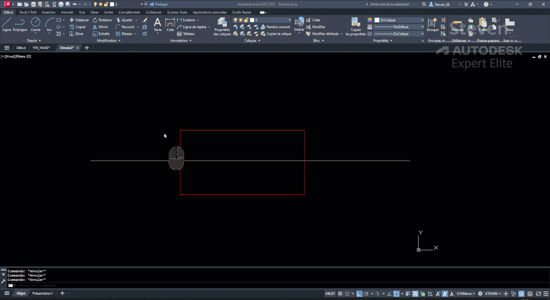Select the Ligne drawing tool

tap(6, 24)
